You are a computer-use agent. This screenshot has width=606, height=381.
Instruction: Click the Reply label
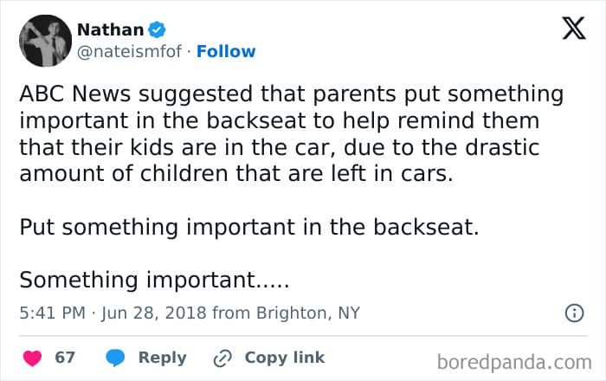click(x=162, y=358)
